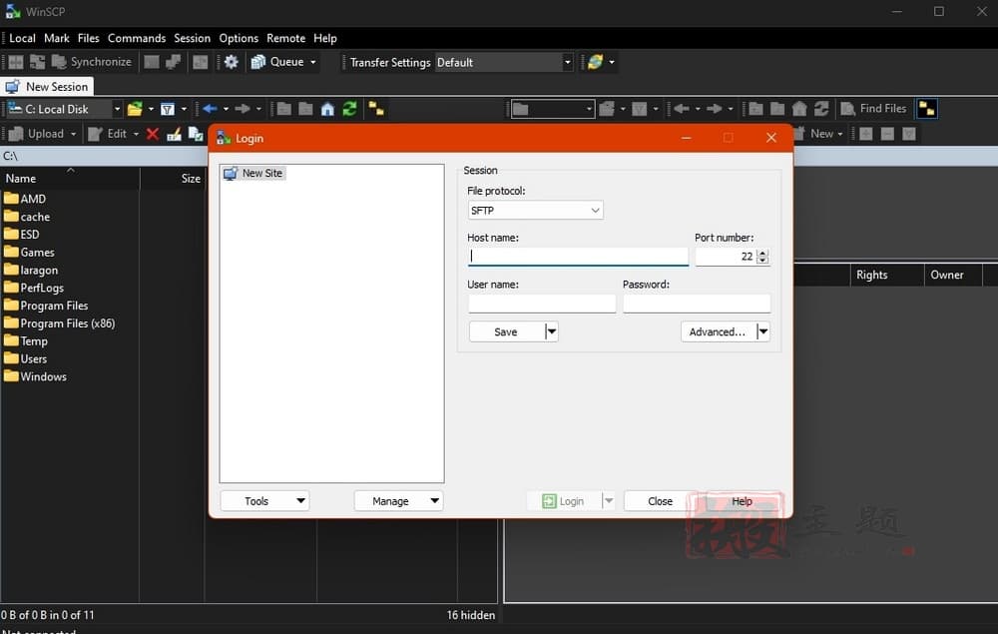This screenshot has width=998, height=634.
Task: Click the remote panel back arrow
Action: 682,109
